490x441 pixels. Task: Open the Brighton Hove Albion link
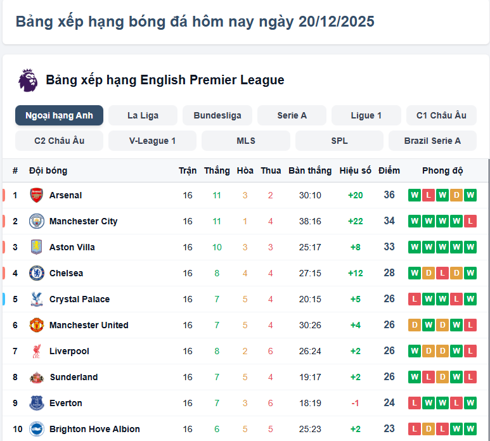(x=94, y=429)
